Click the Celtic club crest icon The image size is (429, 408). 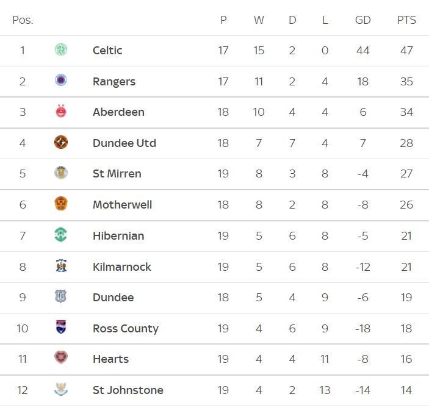[x=61, y=50]
